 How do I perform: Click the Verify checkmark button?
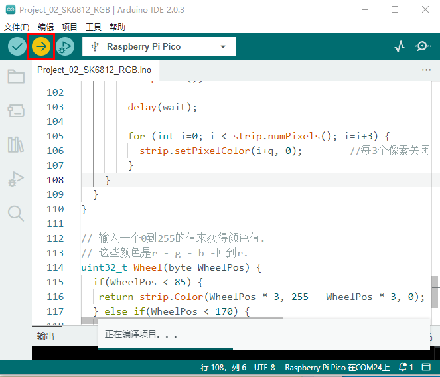[x=17, y=46]
